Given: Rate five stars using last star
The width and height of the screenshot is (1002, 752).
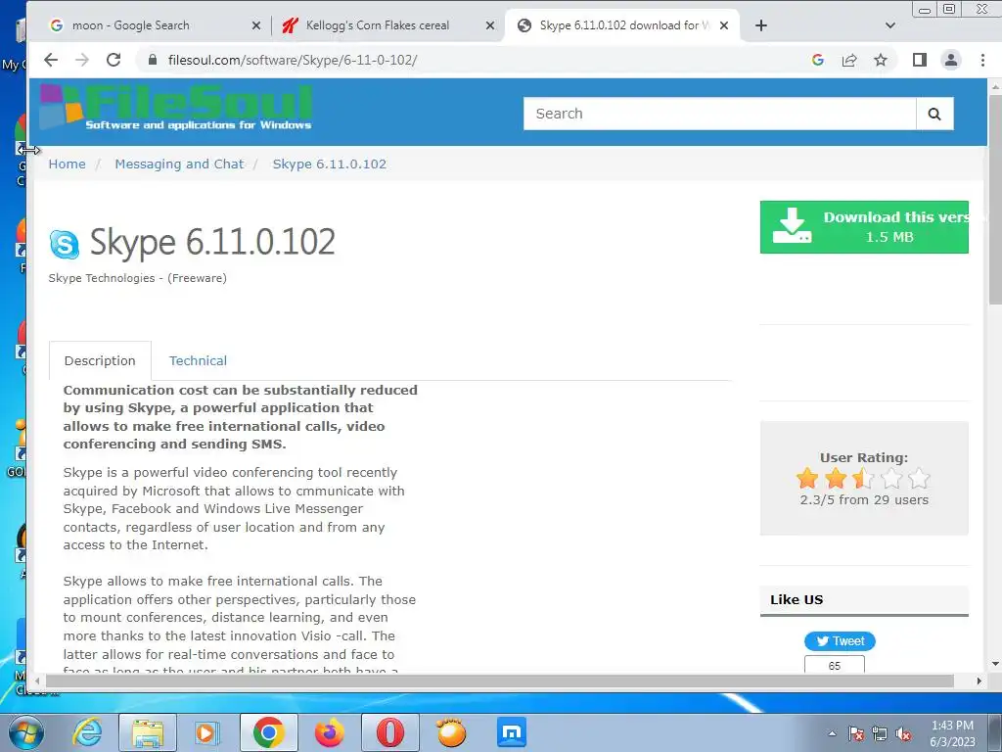Looking at the screenshot, I should pyautogui.click(x=919, y=478).
